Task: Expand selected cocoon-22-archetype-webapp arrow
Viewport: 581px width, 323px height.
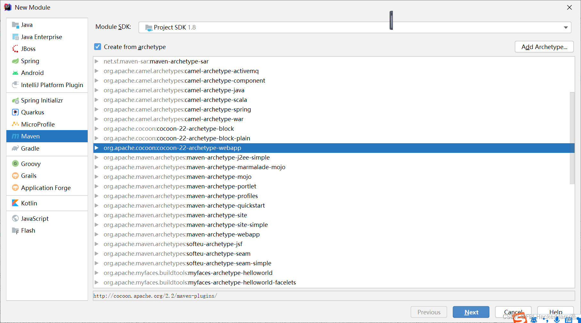Action: tap(96, 148)
